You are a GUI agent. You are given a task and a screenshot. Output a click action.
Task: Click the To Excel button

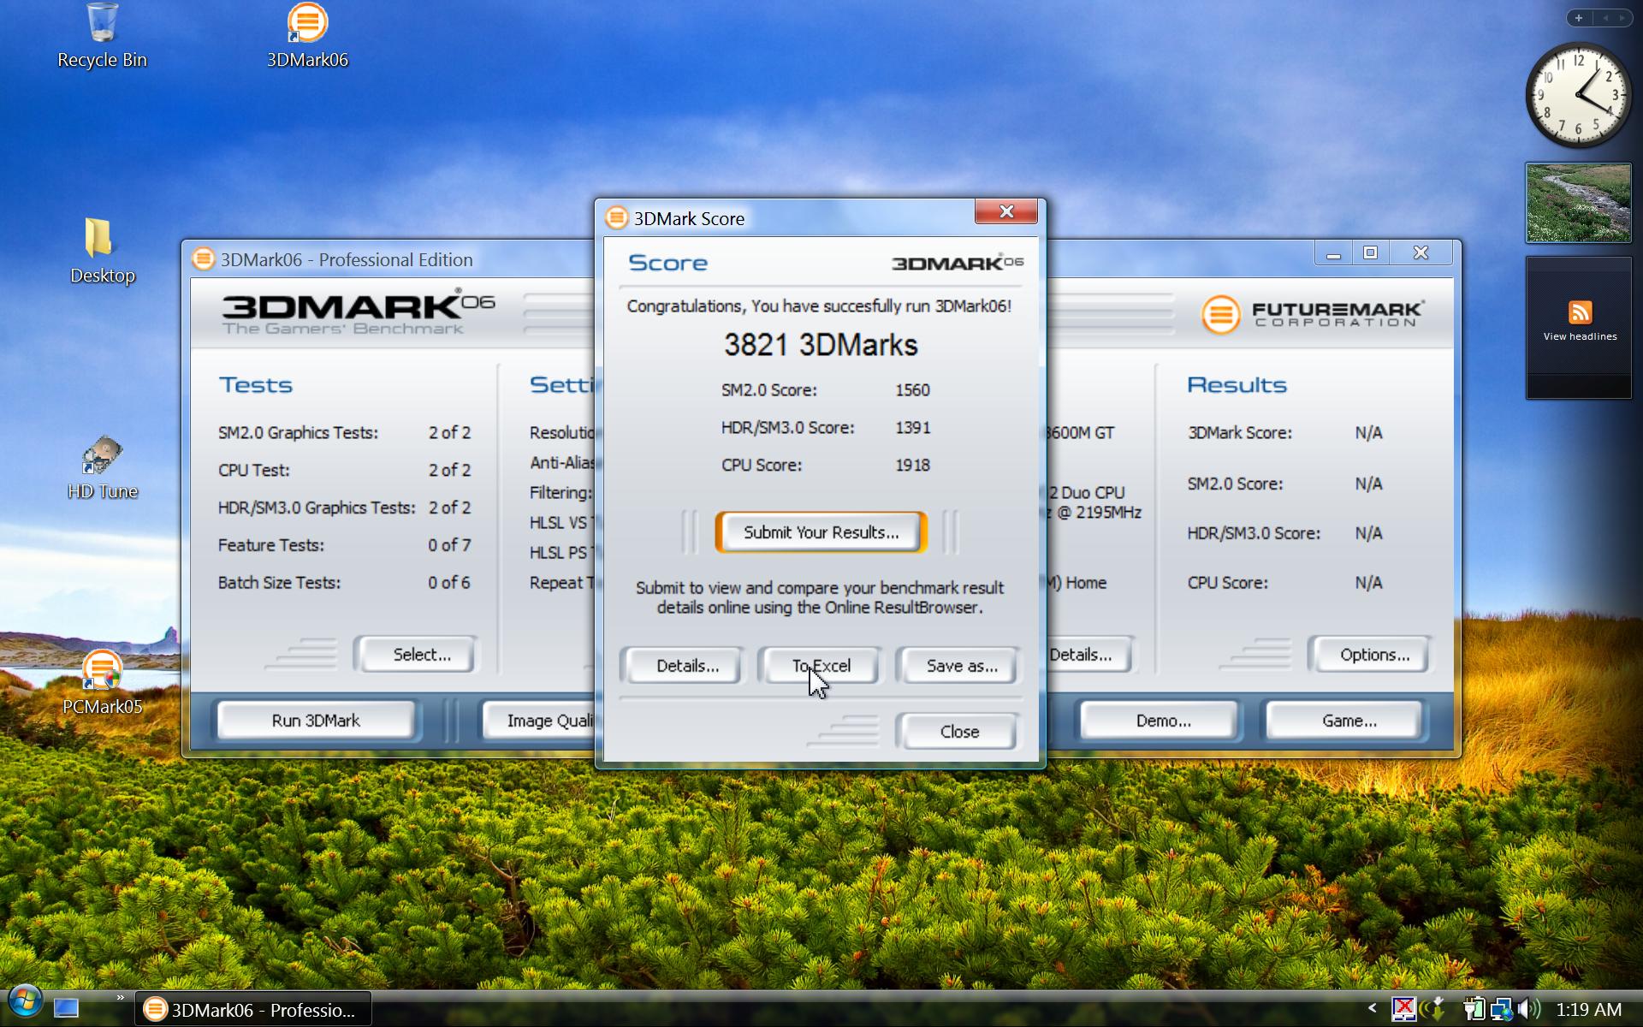pos(821,666)
